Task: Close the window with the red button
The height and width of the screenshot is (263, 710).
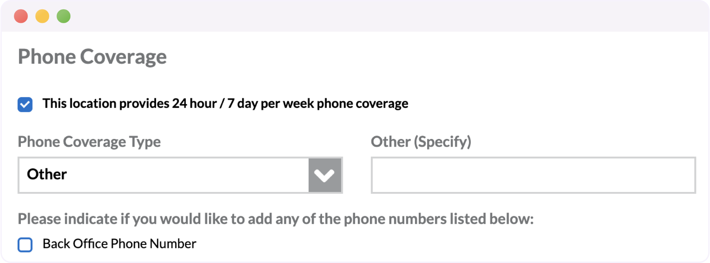Action: [21, 16]
